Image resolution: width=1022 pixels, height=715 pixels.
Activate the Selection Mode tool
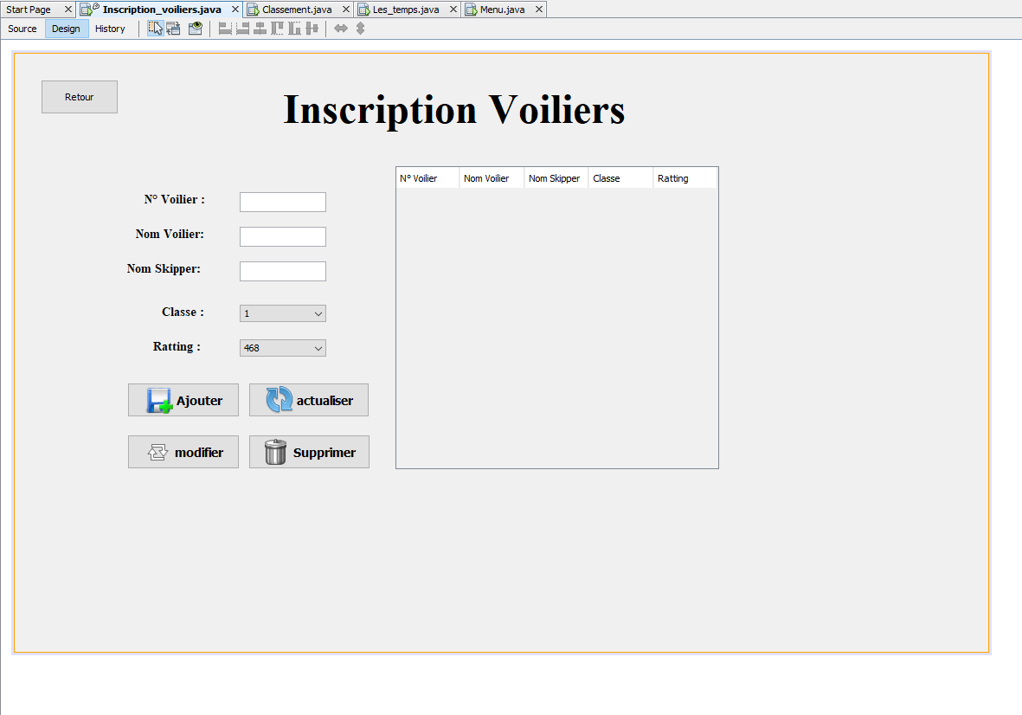click(x=156, y=29)
